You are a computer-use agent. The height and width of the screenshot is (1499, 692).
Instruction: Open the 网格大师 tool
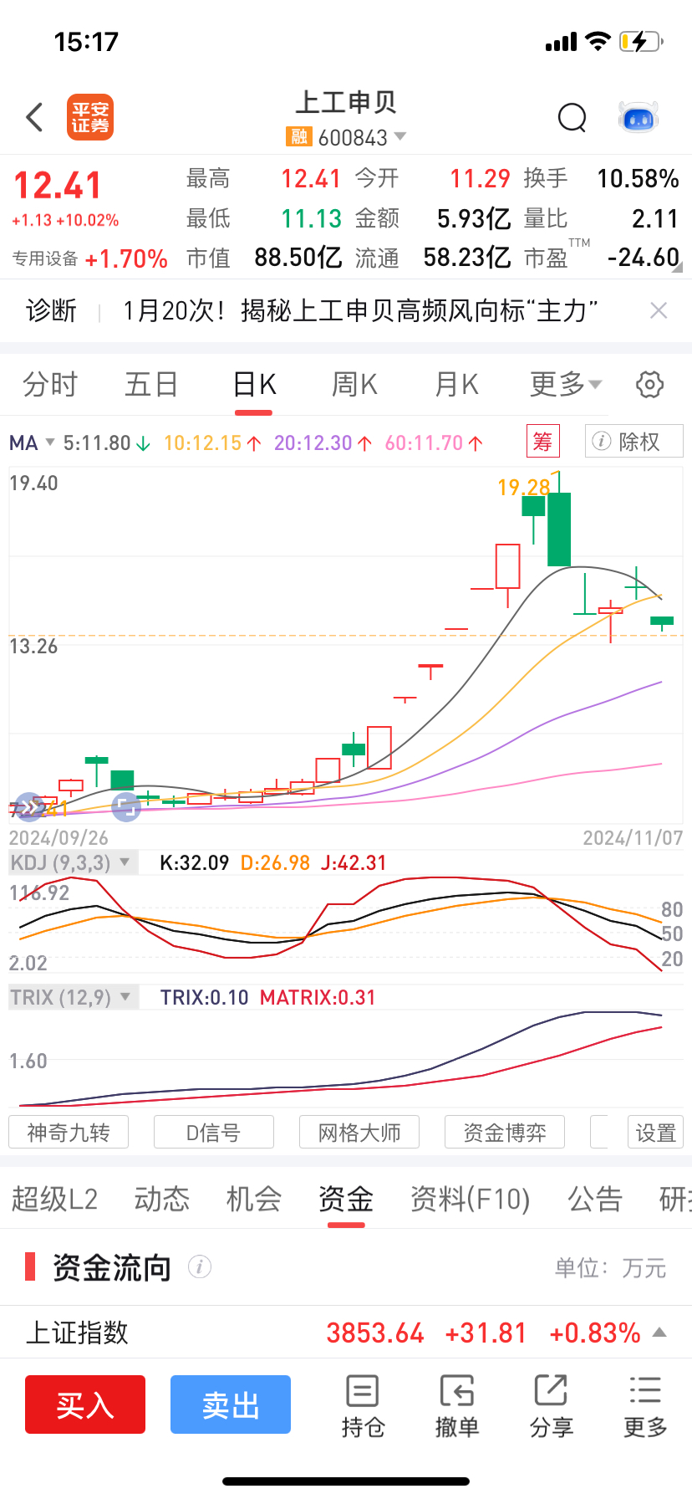click(359, 1133)
